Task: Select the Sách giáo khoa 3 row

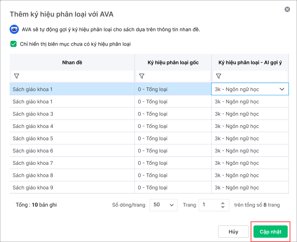Action: pos(149,114)
